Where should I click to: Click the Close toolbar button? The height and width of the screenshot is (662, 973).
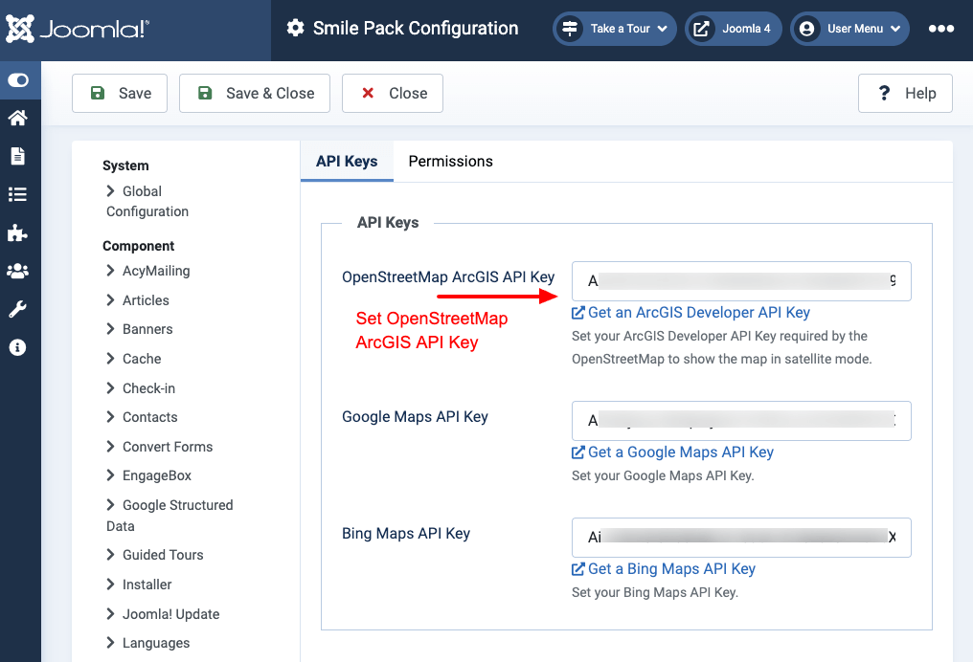[393, 93]
